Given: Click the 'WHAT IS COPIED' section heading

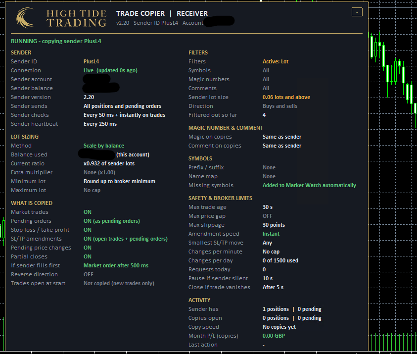Looking at the screenshot, I should (32, 203).
